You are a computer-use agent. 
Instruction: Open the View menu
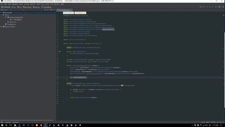(9, 4)
